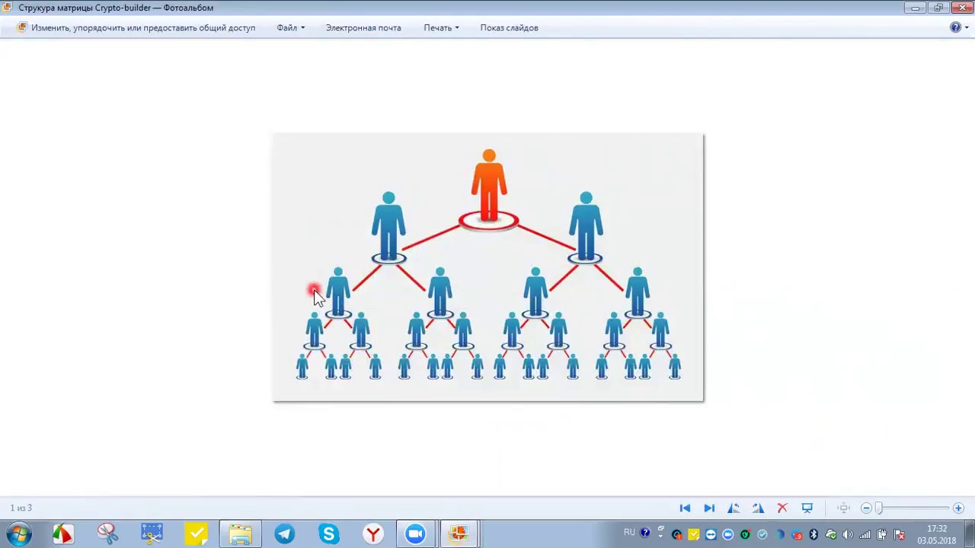The height and width of the screenshot is (548, 975).
Task: Open FastStone capture taskbar icon
Action: [63, 534]
